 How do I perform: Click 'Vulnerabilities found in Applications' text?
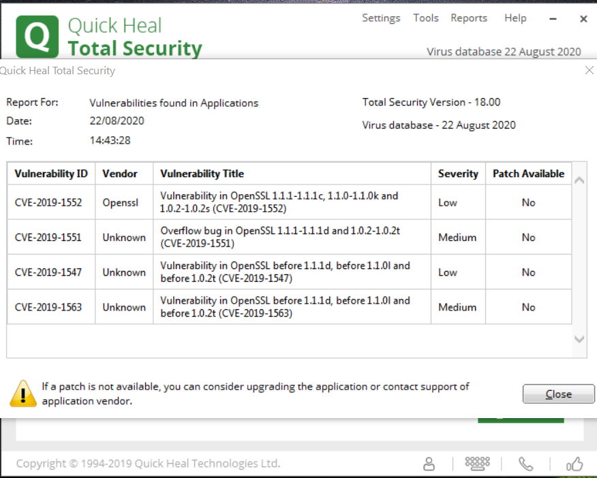(174, 103)
